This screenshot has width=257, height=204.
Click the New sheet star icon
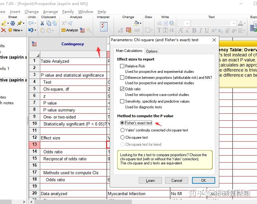click(10, 30)
